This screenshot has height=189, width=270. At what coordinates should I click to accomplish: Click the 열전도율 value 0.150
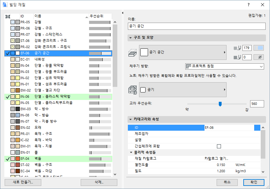[x=221, y=165]
